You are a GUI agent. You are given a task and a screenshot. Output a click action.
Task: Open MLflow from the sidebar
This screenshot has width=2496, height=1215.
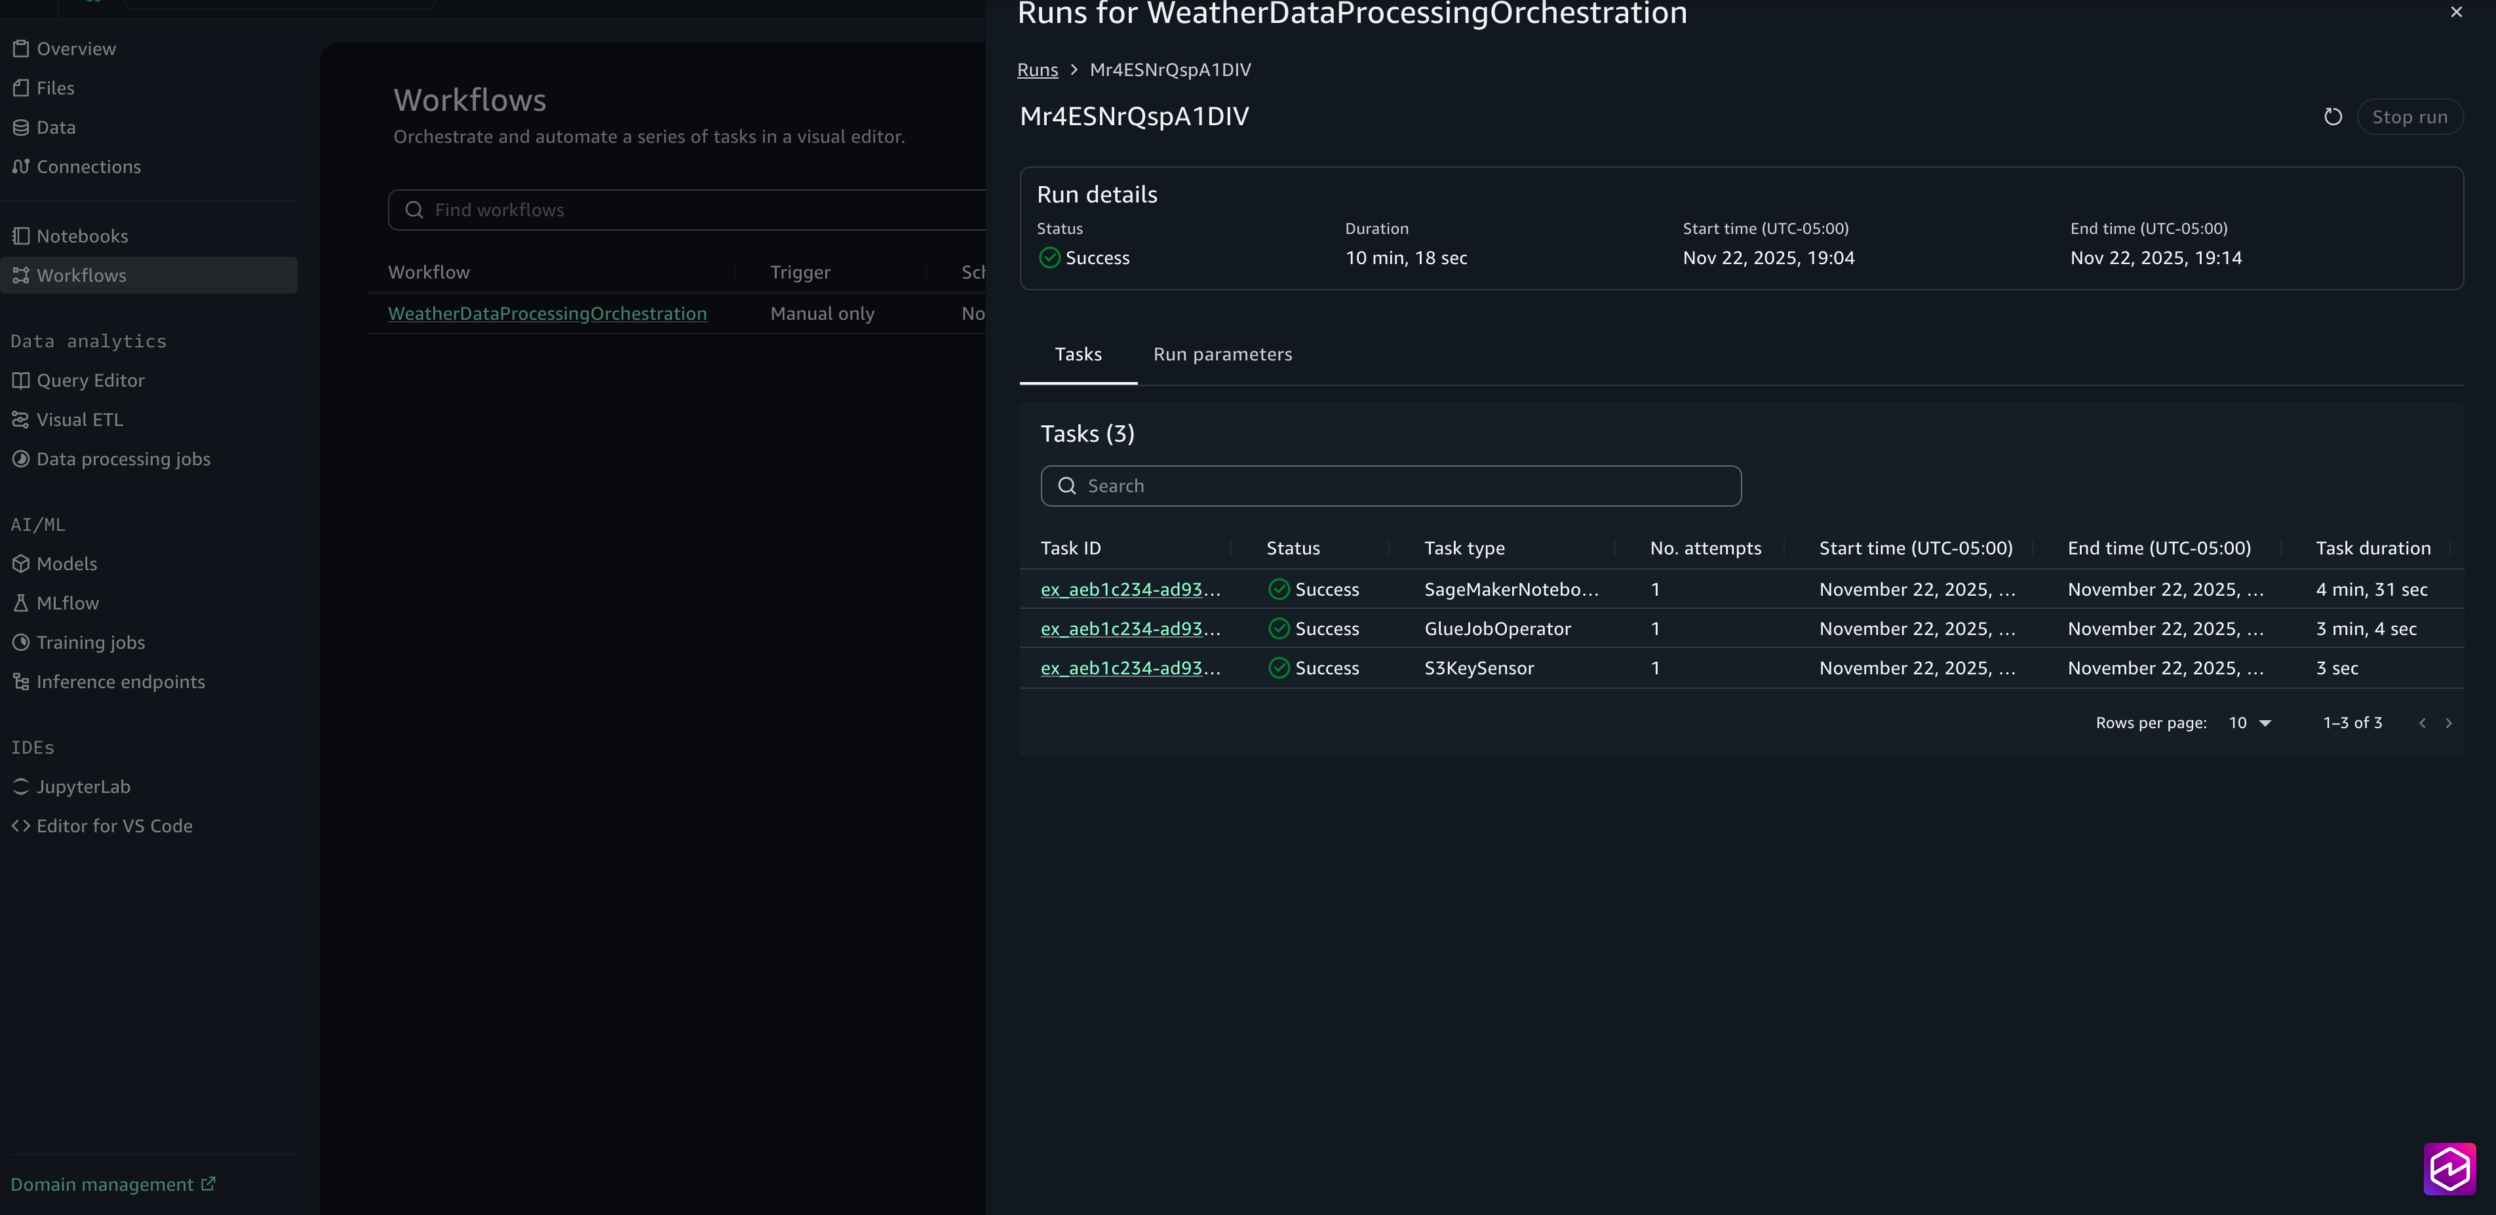click(67, 603)
